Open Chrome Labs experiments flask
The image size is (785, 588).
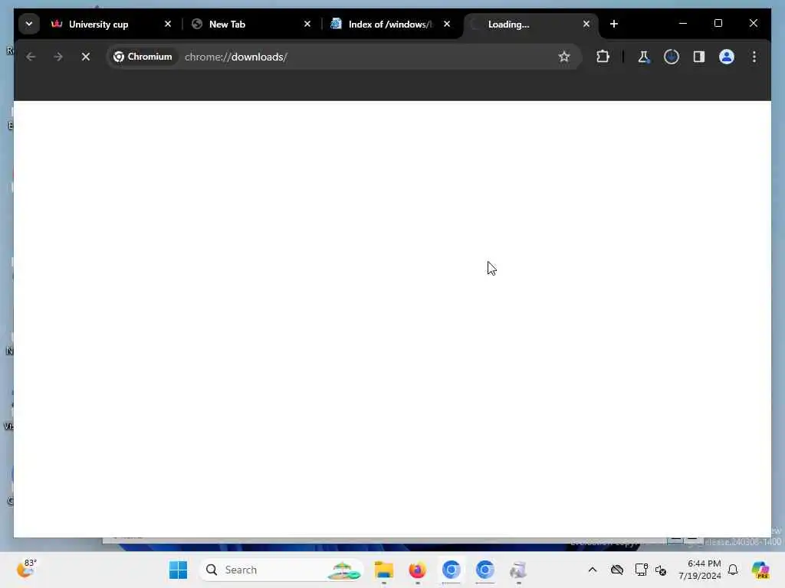[644, 57]
